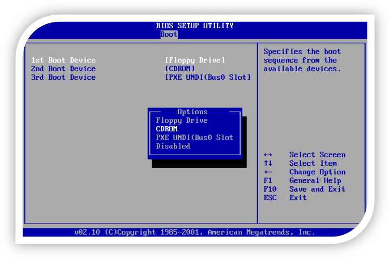Click the left-right arrows key icon
Screen dimensions: 389x258
click(x=268, y=155)
